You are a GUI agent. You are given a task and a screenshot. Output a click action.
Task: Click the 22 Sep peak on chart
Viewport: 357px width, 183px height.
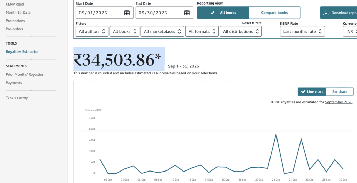click(276, 135)
